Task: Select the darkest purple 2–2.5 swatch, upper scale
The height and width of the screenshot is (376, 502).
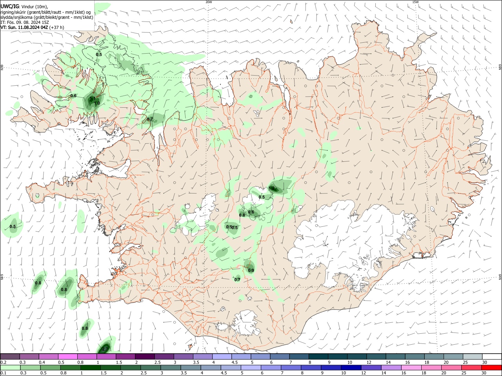Action: click(x=145, y=356)
